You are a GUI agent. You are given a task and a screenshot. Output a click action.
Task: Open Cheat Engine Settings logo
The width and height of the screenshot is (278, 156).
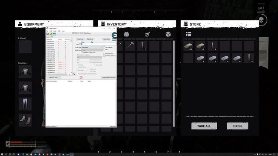[114, 36]
